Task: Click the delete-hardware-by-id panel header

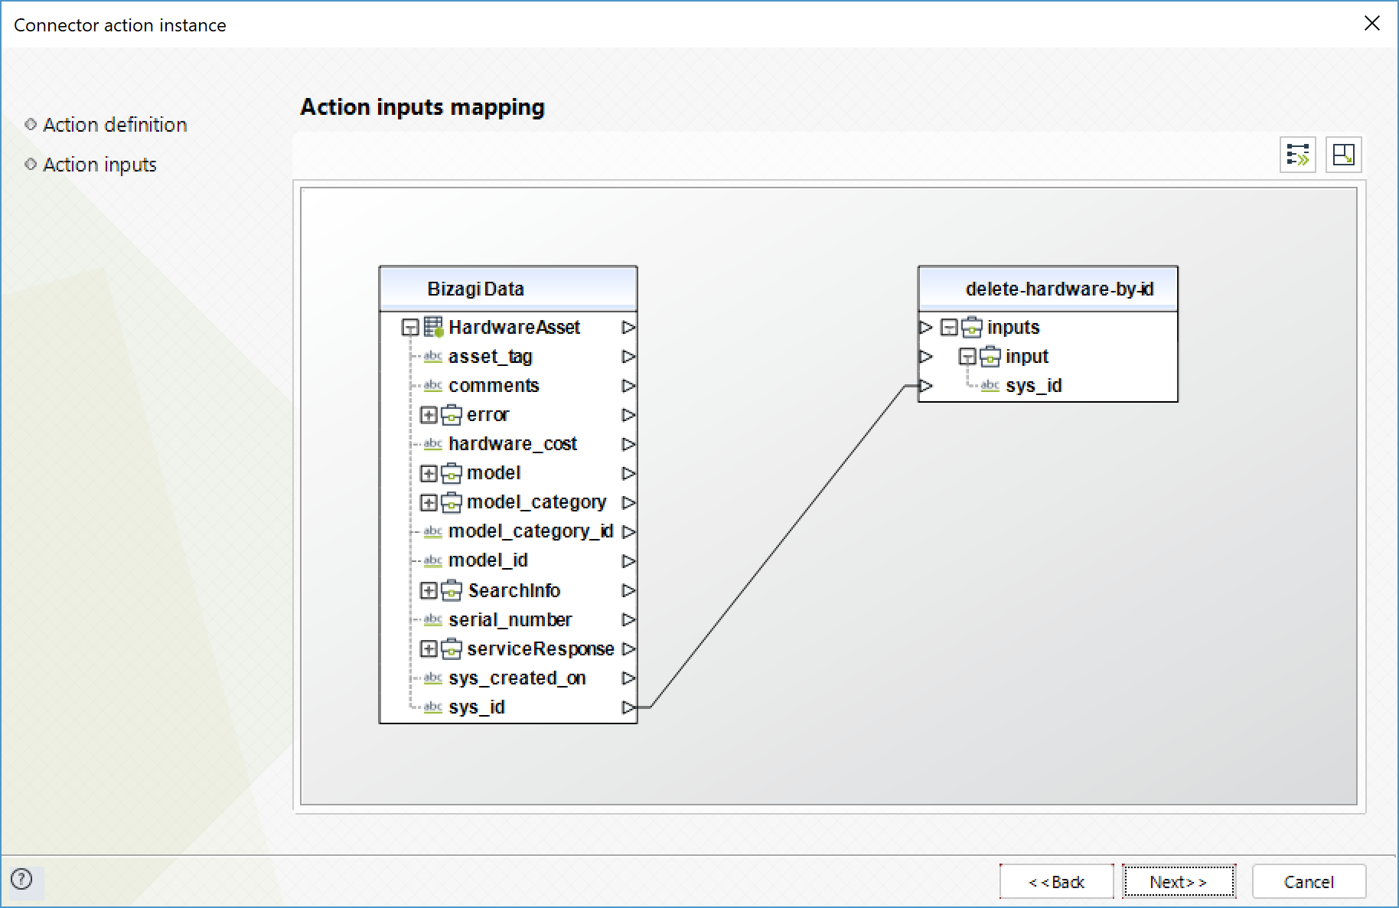Action: [1048, 289]
